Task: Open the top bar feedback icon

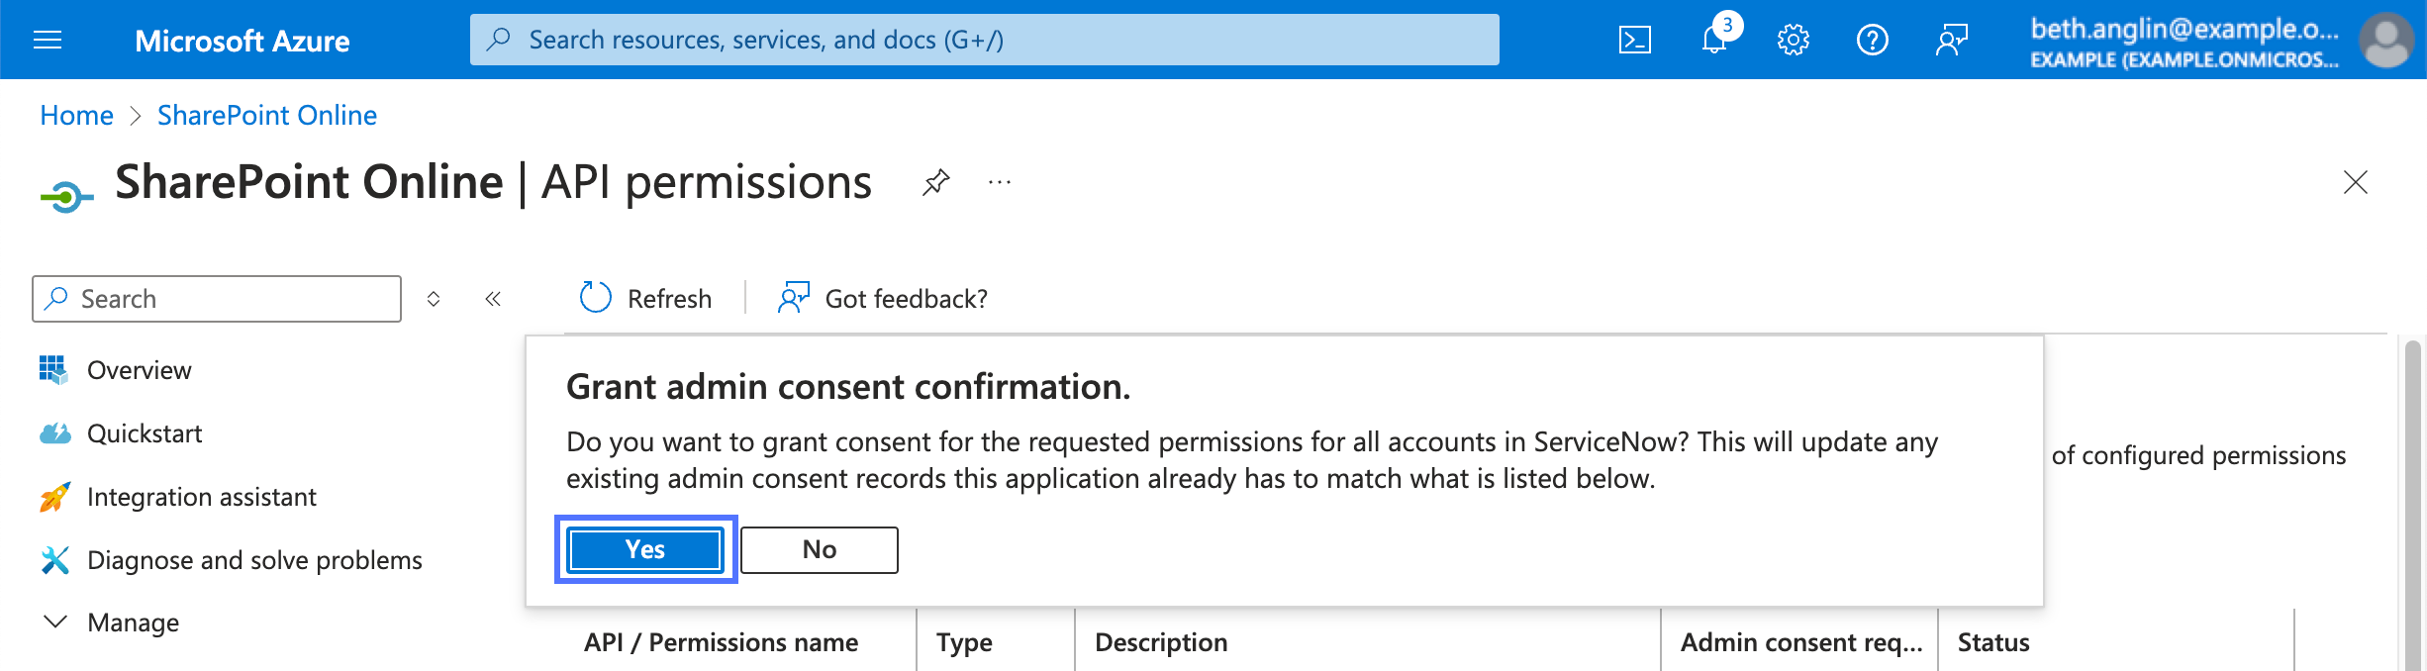Action: 1952,40
